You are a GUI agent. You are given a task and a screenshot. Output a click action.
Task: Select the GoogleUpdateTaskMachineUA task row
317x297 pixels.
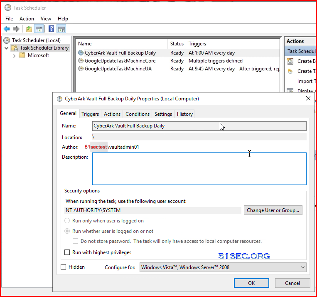click(177, 69)
